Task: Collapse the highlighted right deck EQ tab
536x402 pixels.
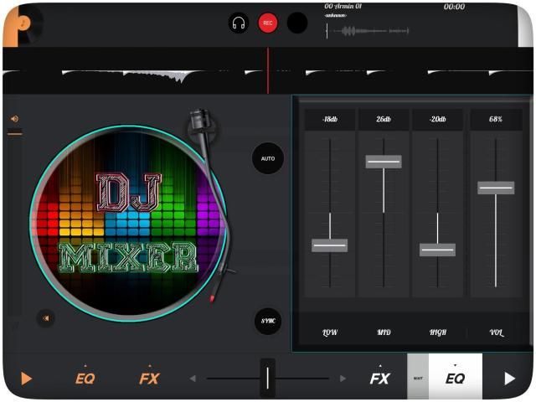Action: pyautogui.click(x=455, y=378)
